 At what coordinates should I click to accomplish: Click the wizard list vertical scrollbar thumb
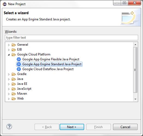[135, 70]
